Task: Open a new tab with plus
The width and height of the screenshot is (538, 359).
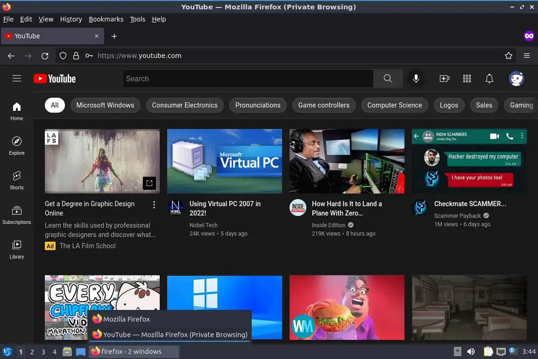Action: point(114,36)
